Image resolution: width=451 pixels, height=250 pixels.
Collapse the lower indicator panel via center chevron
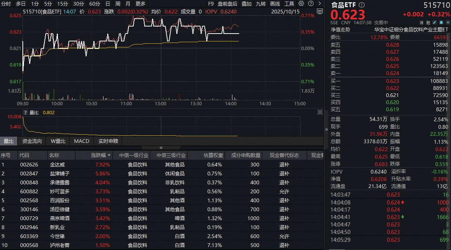(x=161, y=147)
